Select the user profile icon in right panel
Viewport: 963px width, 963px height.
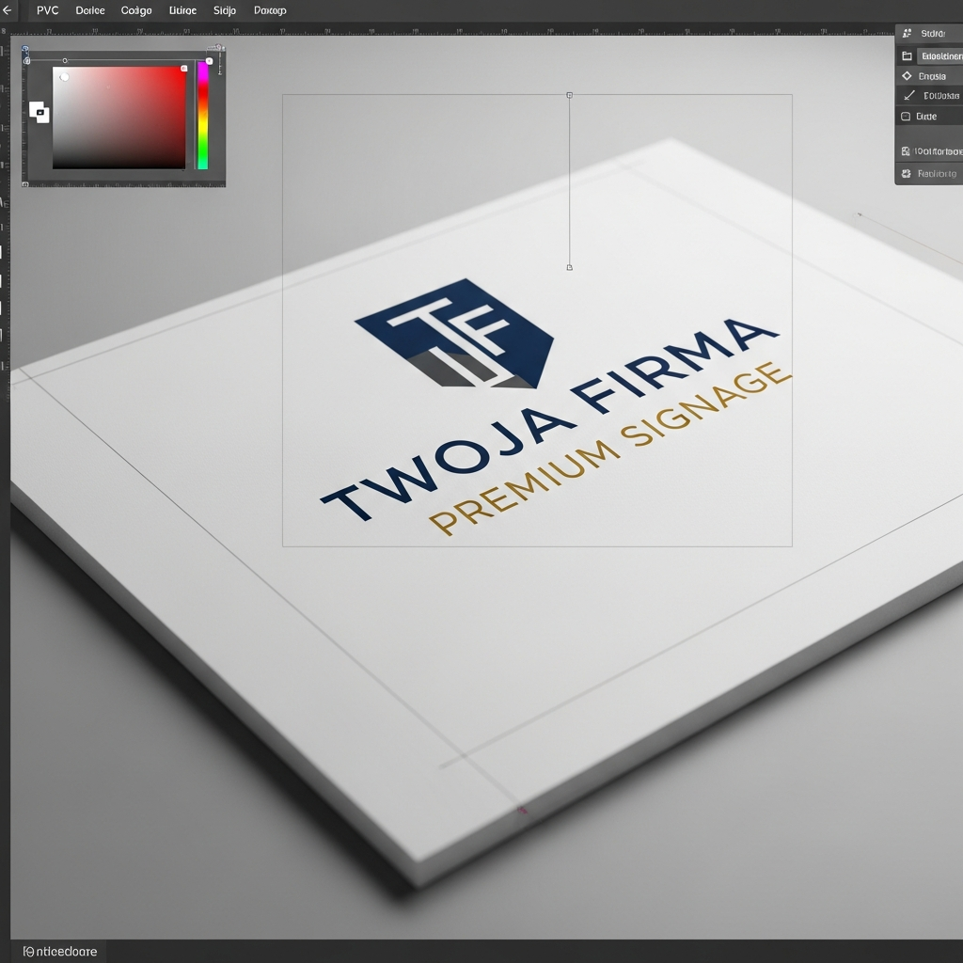[906, 35]
